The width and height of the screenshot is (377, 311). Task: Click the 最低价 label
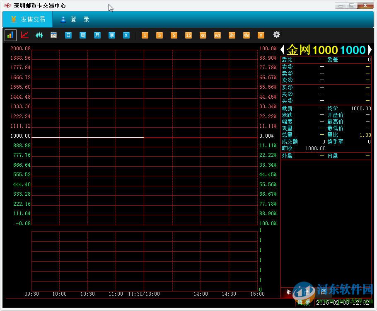[x=335, y=128]
